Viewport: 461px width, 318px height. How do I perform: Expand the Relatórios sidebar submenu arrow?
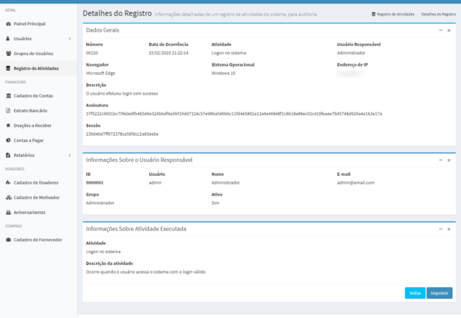[x=69, y=155]
